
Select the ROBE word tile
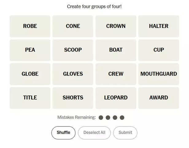coord(30,26)
